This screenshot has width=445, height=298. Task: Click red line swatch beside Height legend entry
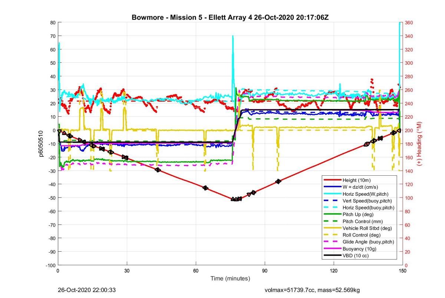(x=332, y=179)
